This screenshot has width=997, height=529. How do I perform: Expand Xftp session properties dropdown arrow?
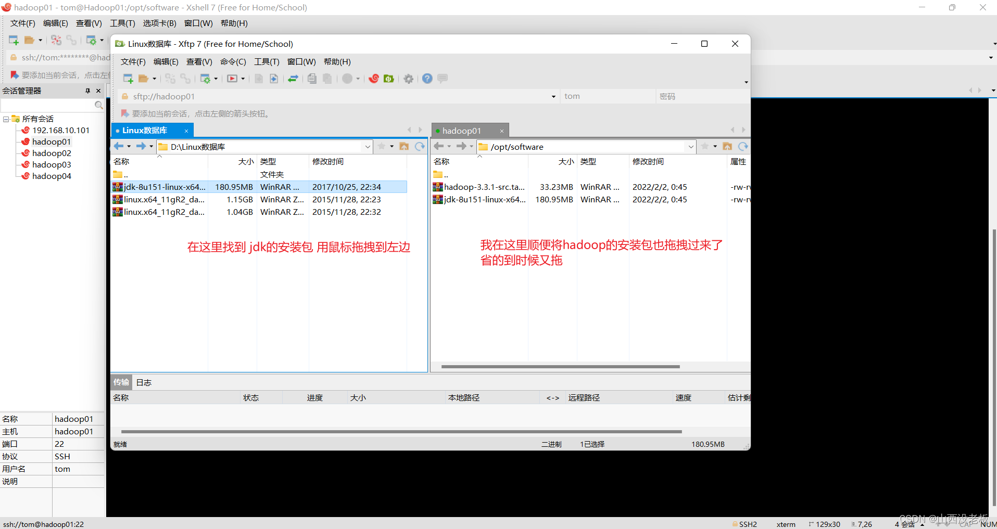[216, 79]
